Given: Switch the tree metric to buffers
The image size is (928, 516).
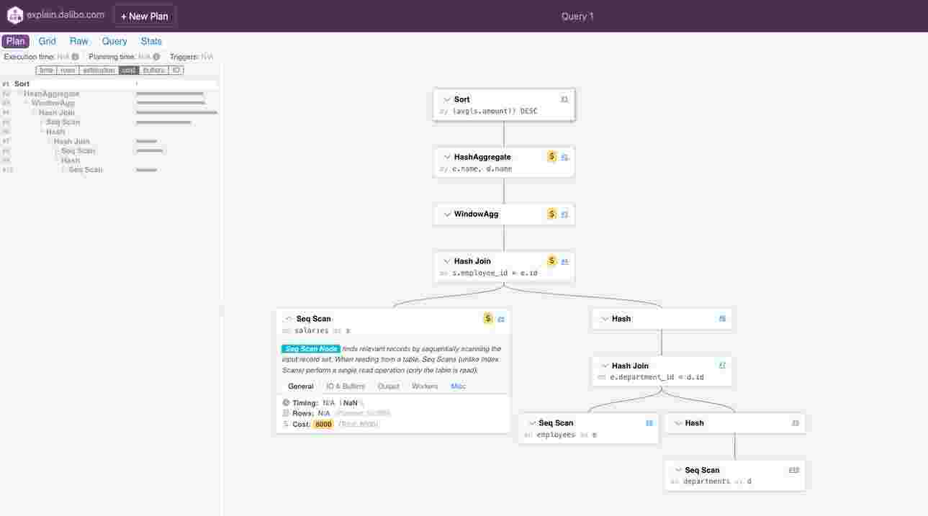Looking at the screenshot, I should 153,71.
